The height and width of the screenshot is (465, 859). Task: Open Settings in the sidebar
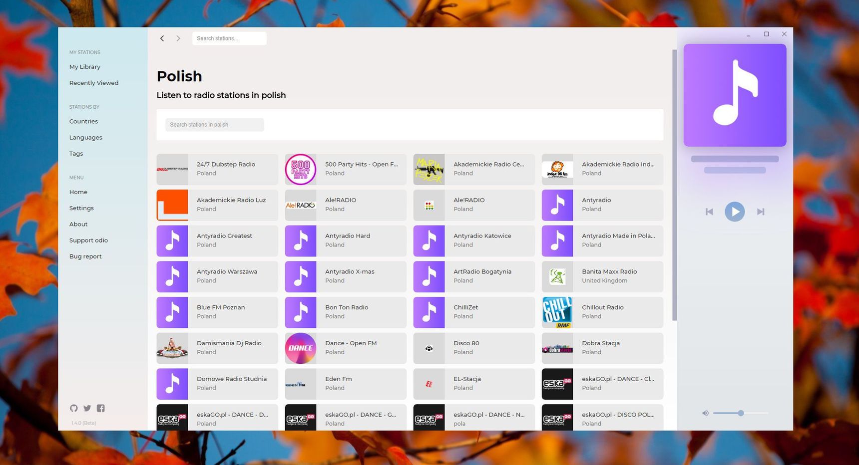point(81,208)
